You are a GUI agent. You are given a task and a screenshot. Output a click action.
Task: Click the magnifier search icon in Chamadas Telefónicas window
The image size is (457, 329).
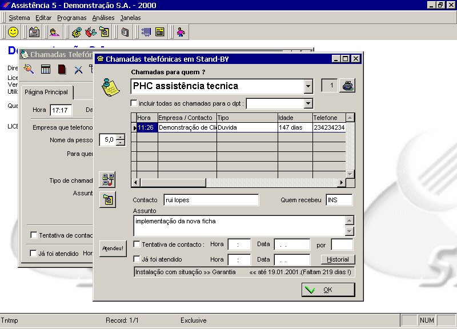(29, 69)
